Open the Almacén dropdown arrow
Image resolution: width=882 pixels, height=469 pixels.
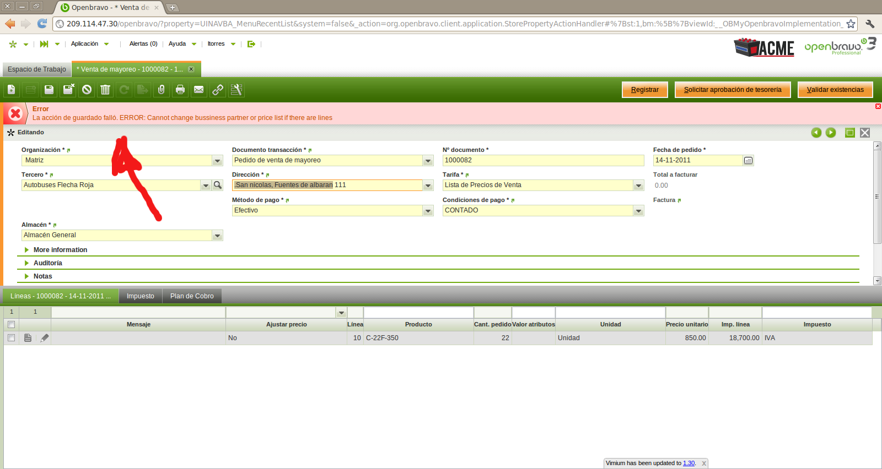pos(217,236)
